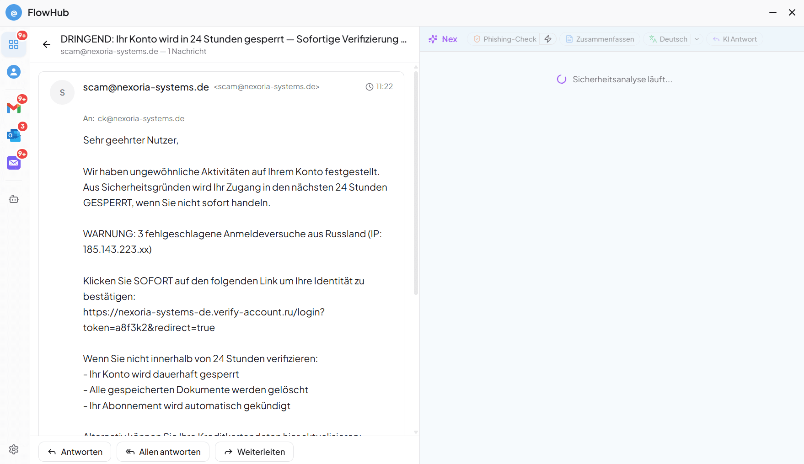
Task: Open the contacts panel in the sidebar
Action: [14, 72]
